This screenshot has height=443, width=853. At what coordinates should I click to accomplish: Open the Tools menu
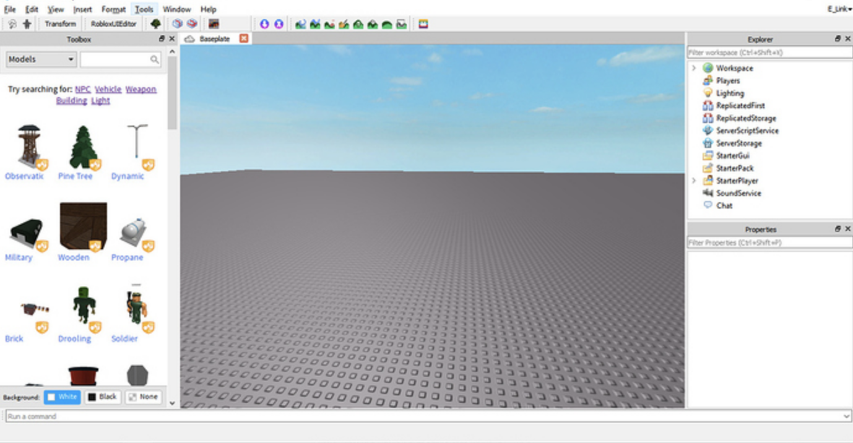coord(144,9)
